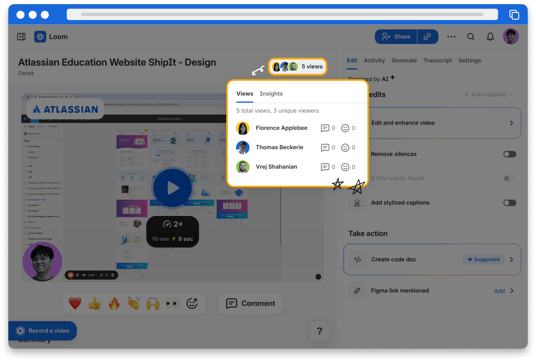Click the Record a video button
This screenshot has width=536, height=361.
click(43, 331)
